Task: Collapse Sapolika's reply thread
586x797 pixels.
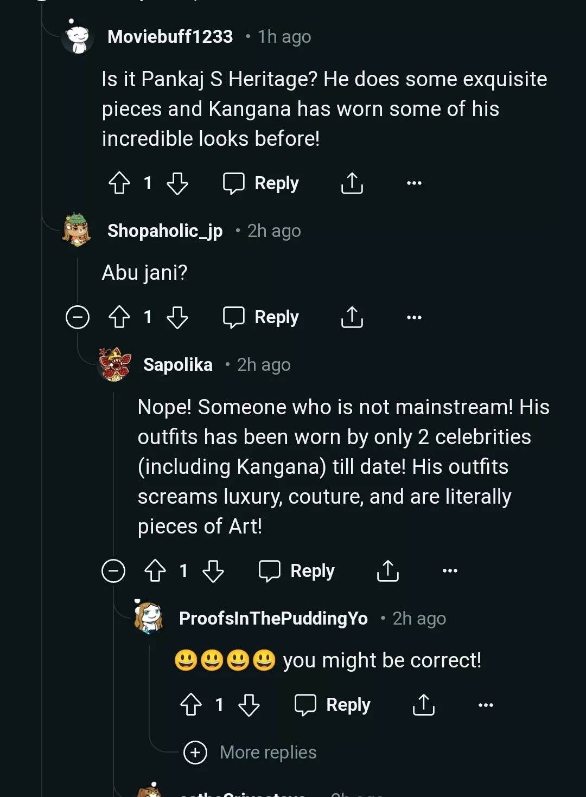Action: pyautogui.click(x=113, y=571)
